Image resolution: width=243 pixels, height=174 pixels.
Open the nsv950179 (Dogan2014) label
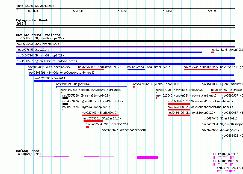coord(73,84)
